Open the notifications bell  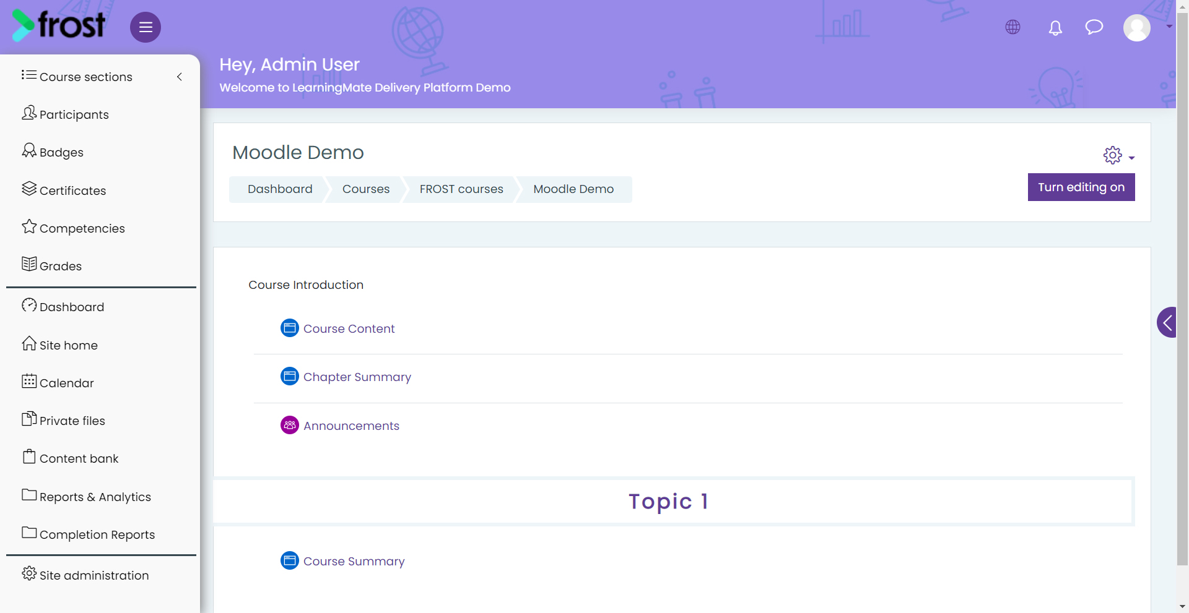(1055, 28)
